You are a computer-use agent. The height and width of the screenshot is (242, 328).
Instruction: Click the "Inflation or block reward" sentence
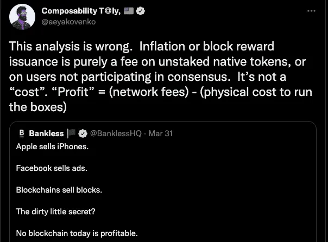coord(211,46)
